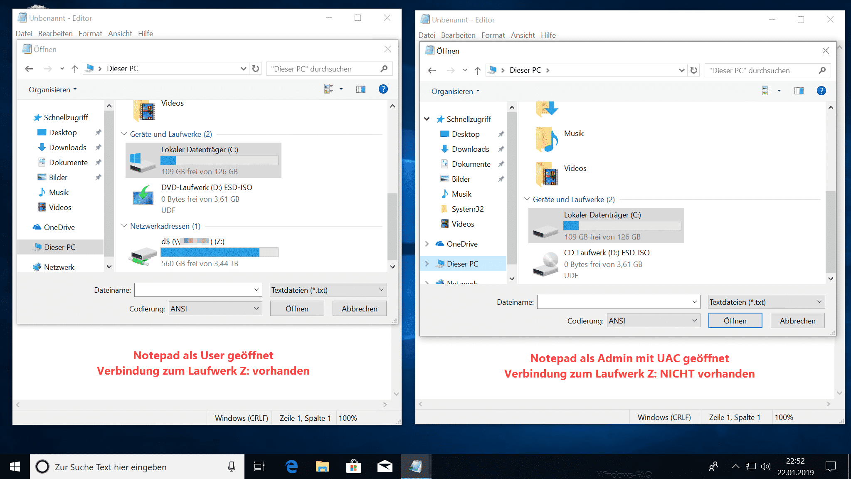Viewport: 851px width, 479px height.
Task: Click Abbrechen button in right dialog
Action: [x=798, y=321]
